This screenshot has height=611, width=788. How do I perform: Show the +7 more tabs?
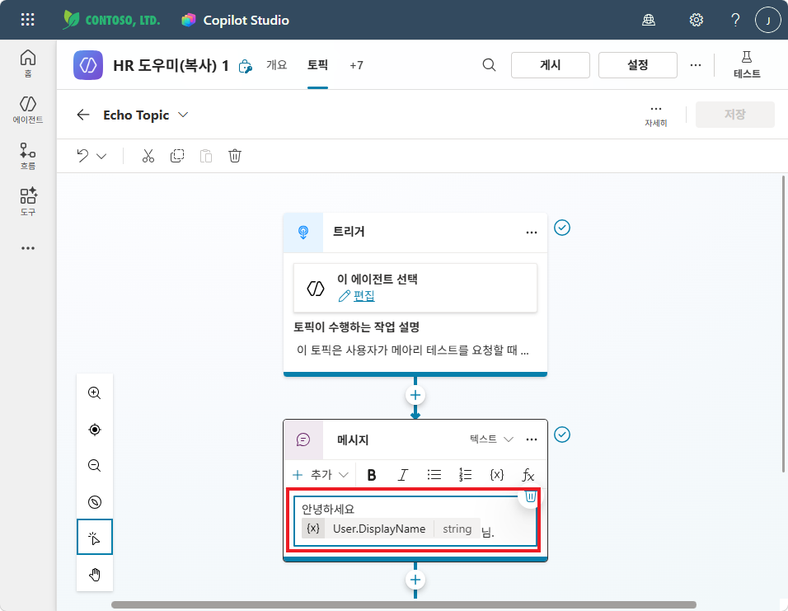[356, 65]
